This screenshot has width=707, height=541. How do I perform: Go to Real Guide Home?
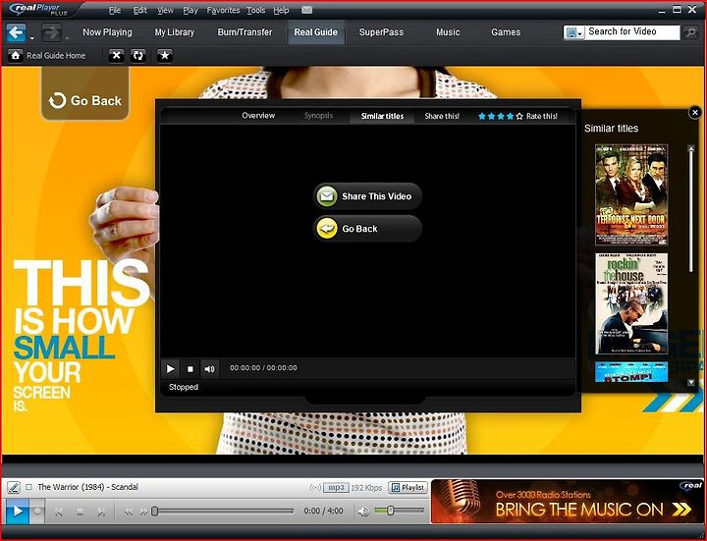tap(47, 56)
